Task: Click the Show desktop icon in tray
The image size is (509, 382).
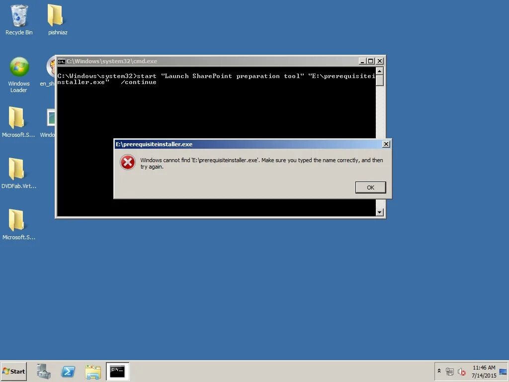Action: [x=503, y=371]
